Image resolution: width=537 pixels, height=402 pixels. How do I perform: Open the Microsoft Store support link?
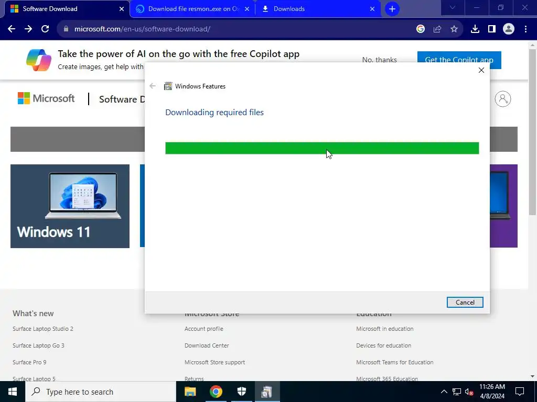(214, 362)
